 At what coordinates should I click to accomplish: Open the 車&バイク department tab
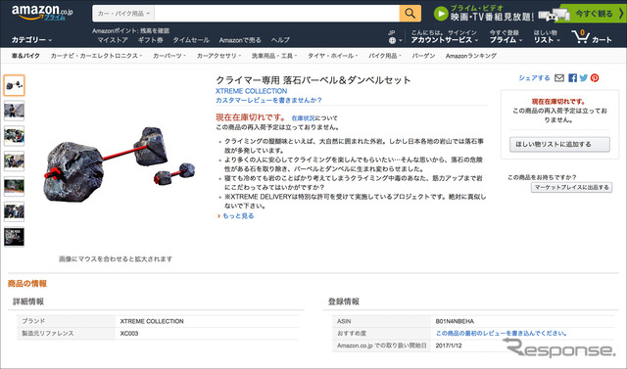click(25, 56)
